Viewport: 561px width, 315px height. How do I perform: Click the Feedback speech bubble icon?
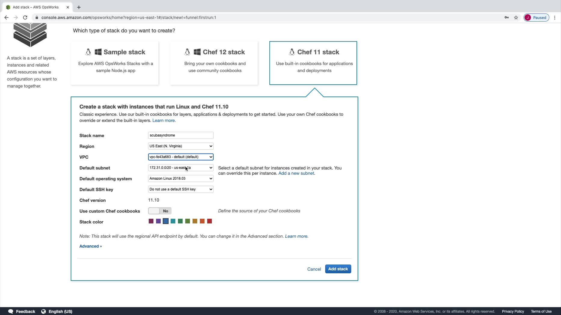coord(11,311)
